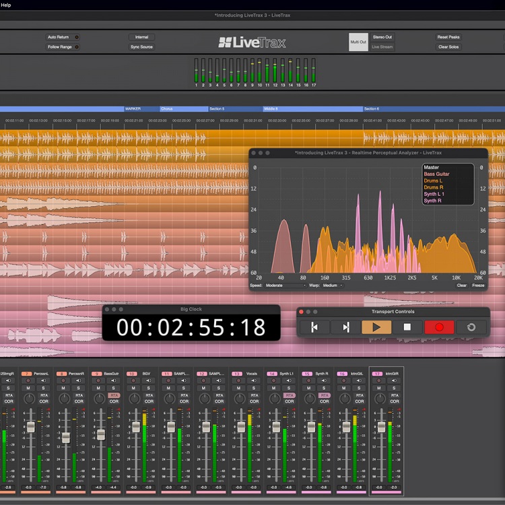Click the speaker monitor icon on channel 10 BGV

pos(148,380)
